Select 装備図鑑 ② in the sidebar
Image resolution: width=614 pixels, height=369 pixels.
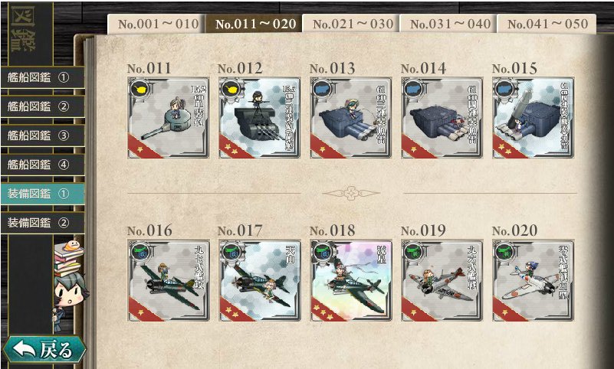click(x=42, y=223)
